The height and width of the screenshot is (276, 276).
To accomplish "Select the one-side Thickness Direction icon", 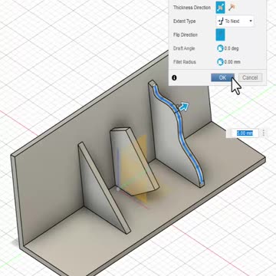I will tap(232, 8).
